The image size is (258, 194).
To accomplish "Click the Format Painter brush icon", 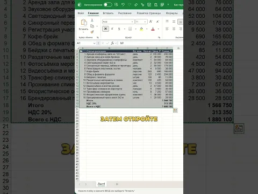I will tap(92, 32).
